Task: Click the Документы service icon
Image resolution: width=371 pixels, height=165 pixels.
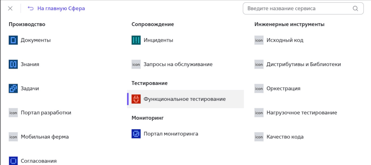Action: (13, 40)
